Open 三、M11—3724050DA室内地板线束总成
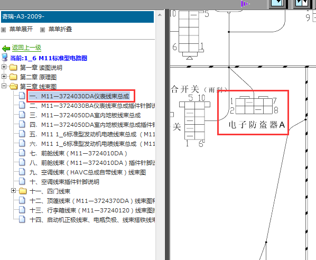This screenshot has height=260, width=316. 85,115
